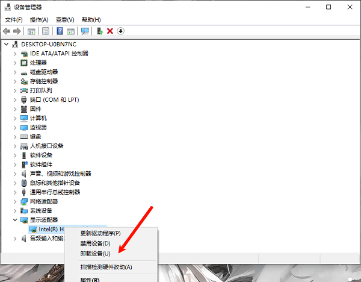Click the show/hide console tree toolbar icon

click(30, 31)
